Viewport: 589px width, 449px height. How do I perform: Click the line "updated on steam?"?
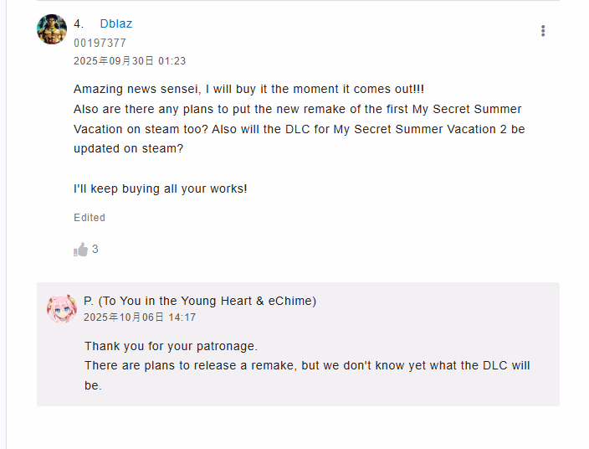(x=128, y=148)
